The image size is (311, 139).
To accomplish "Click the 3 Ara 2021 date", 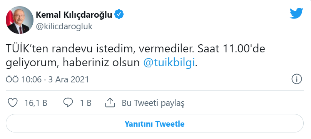I will click(x=69, y=80).
